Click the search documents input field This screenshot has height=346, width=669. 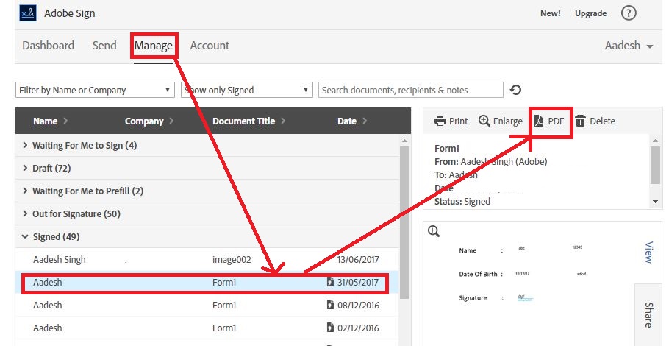tap(410, 90)
